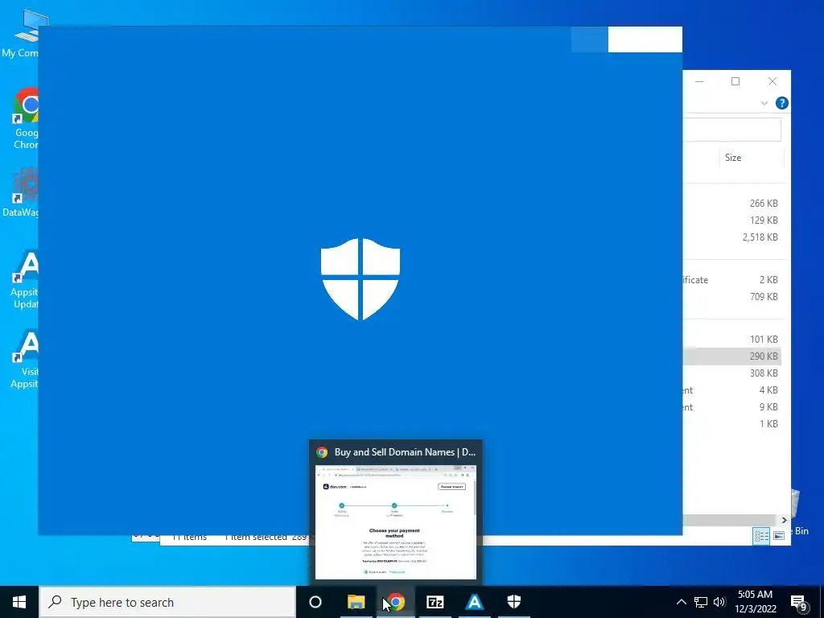Open the clock showing 5:05 AM
824x618 pixels.
click(755, 602)
